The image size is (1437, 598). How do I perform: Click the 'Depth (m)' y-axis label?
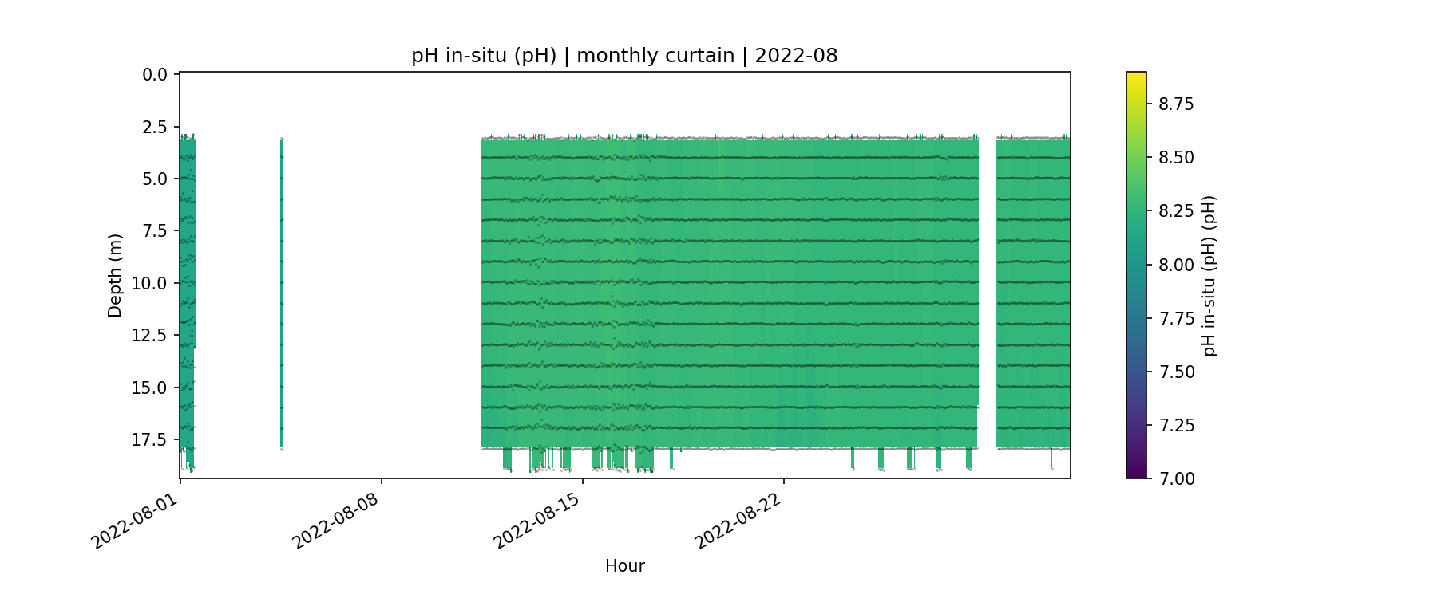(115, 275)
